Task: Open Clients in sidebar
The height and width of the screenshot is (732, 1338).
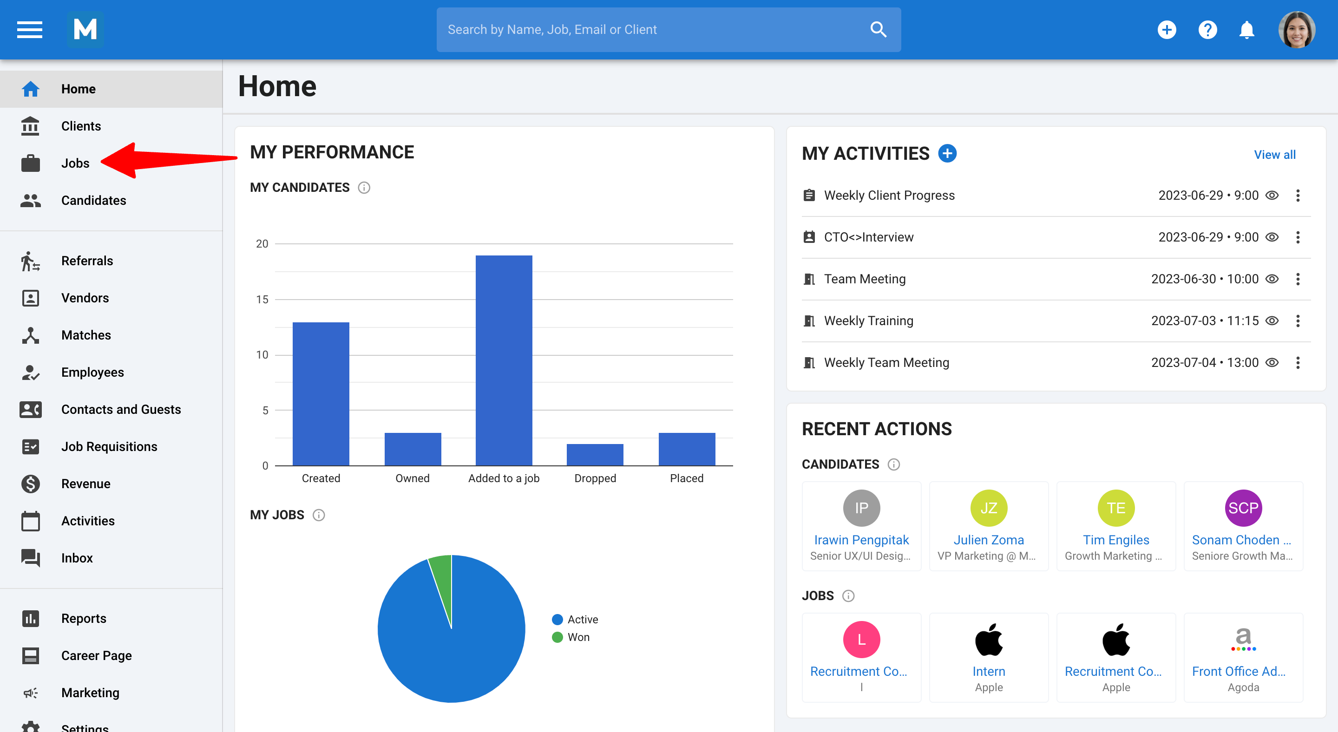Action: click(111, 126)
